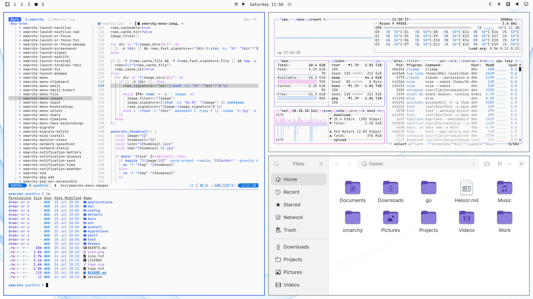Select omarchy-launch-terminal in Neo-tree
533x299 pixels.
pos(50,61)
